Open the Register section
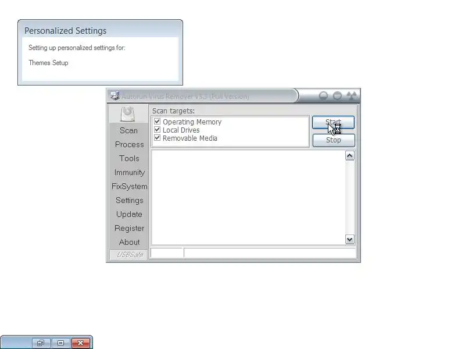 click(x=129, y=228)
